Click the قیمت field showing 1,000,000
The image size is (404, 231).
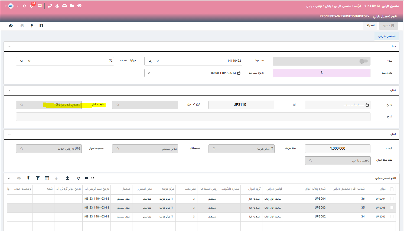337,149
